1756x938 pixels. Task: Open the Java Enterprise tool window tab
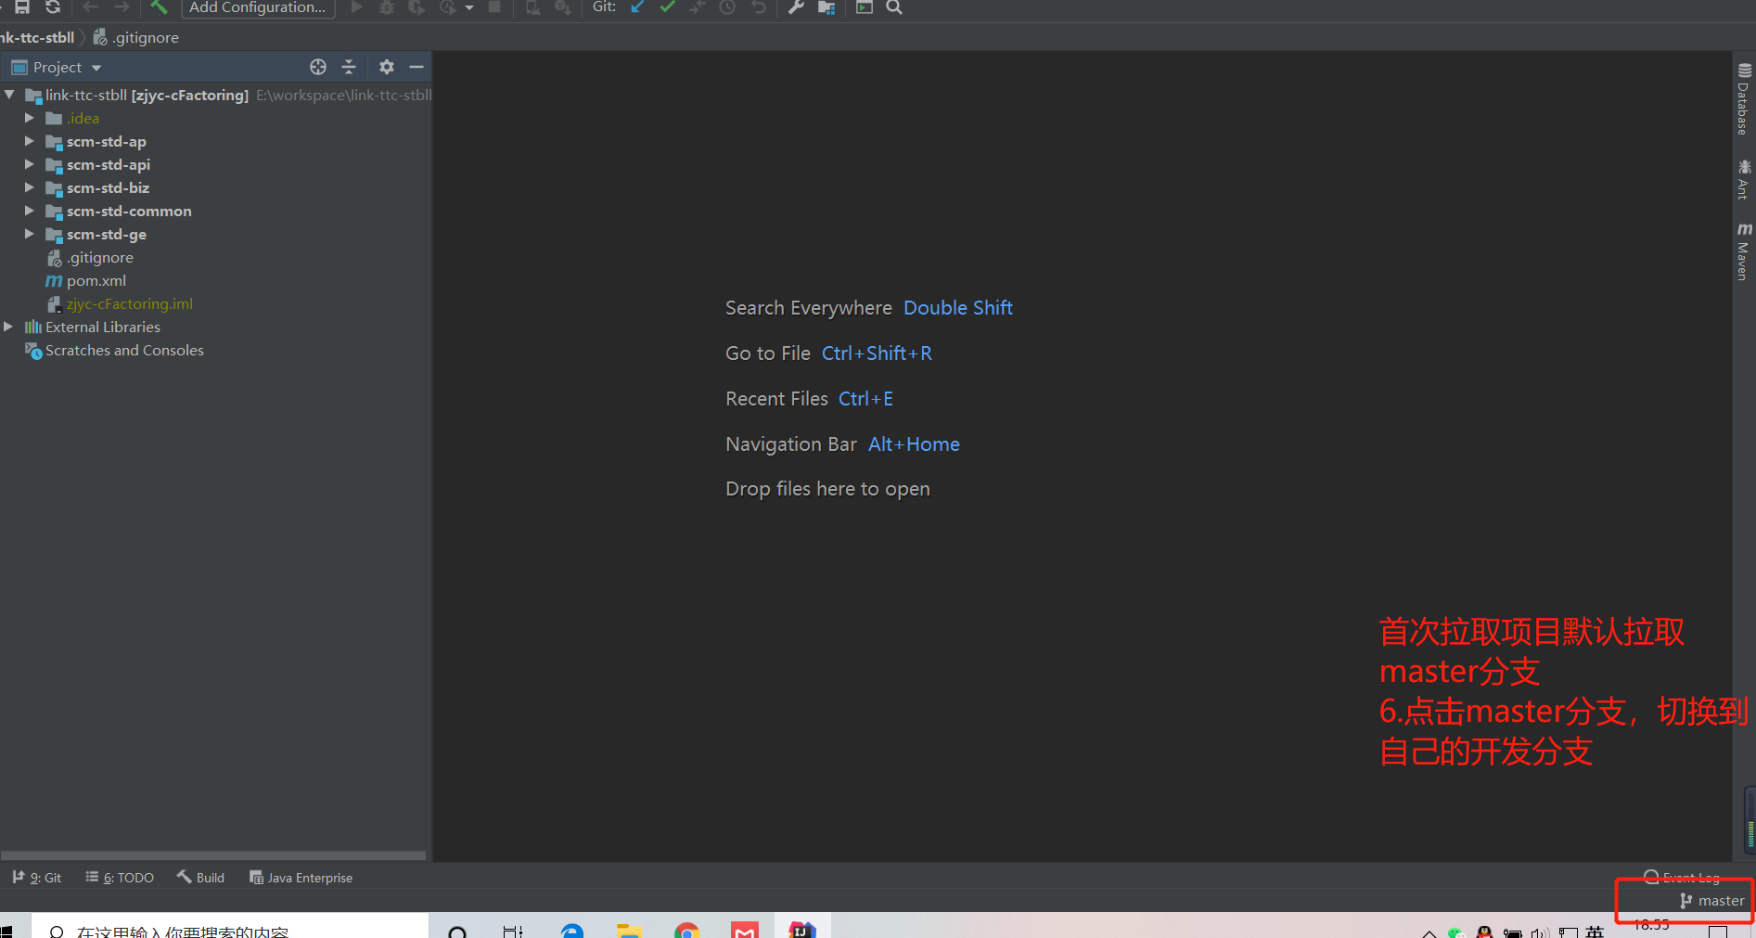click(x=301, y=878)
